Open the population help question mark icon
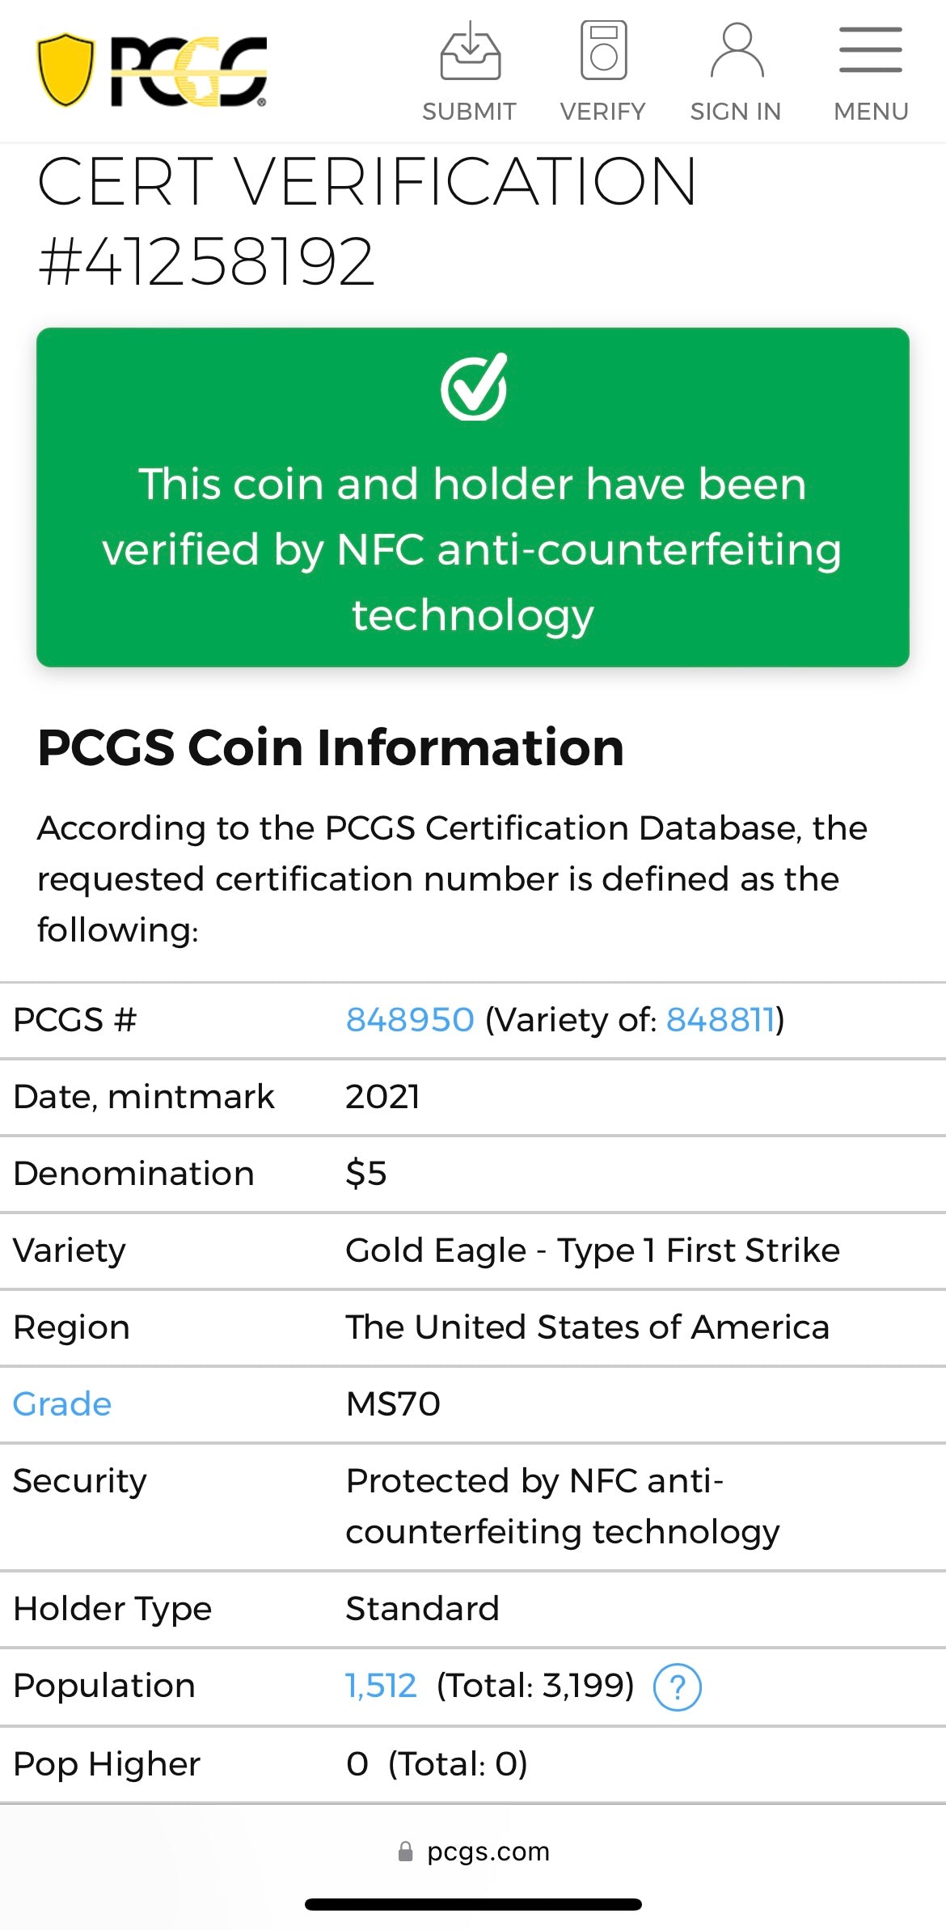Screen dimensions: 946x1930 [678, 1687]
